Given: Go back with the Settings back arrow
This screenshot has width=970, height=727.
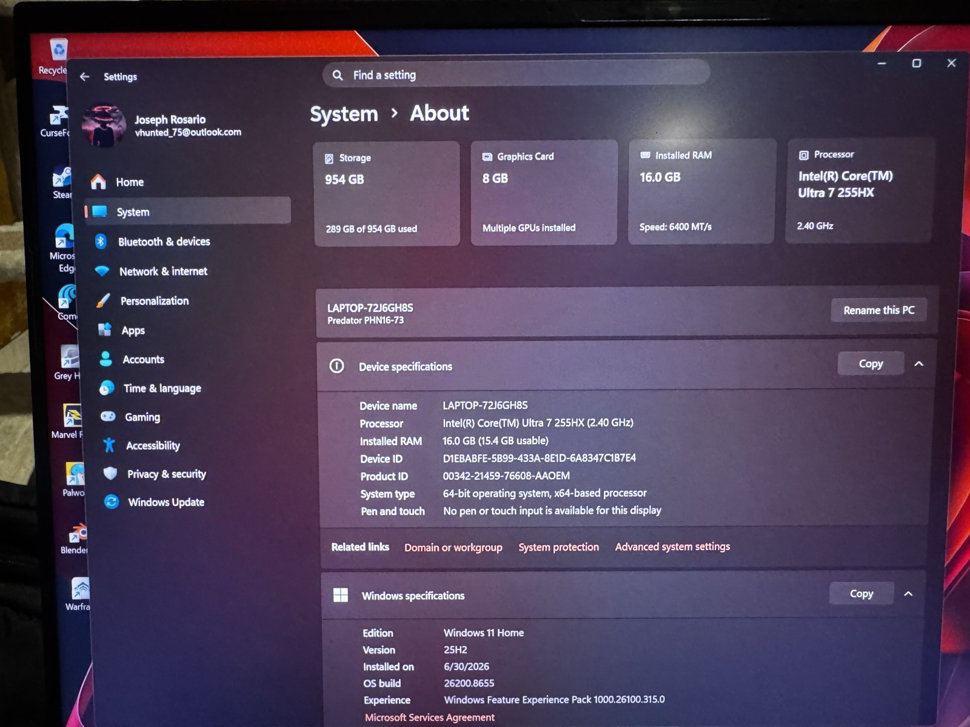Looking at the screenshot, I should tap(85, 76).
